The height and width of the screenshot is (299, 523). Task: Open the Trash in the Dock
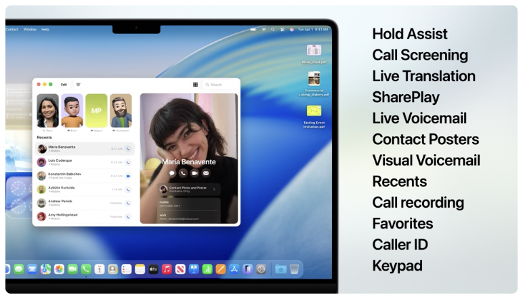tap(295, 269)
